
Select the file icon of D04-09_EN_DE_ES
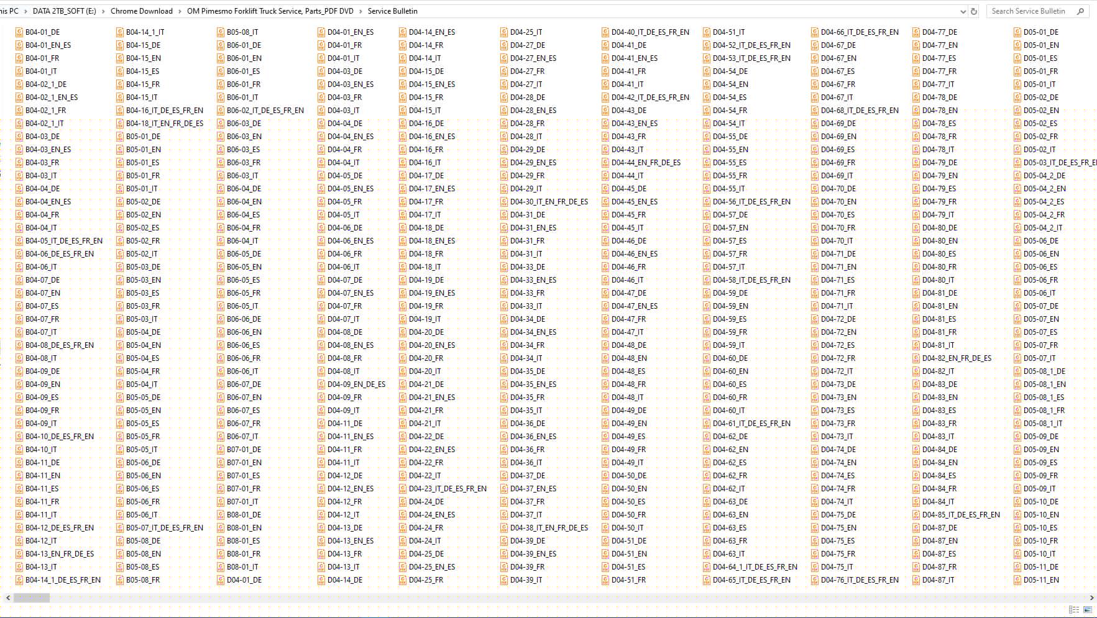(321, 384)
